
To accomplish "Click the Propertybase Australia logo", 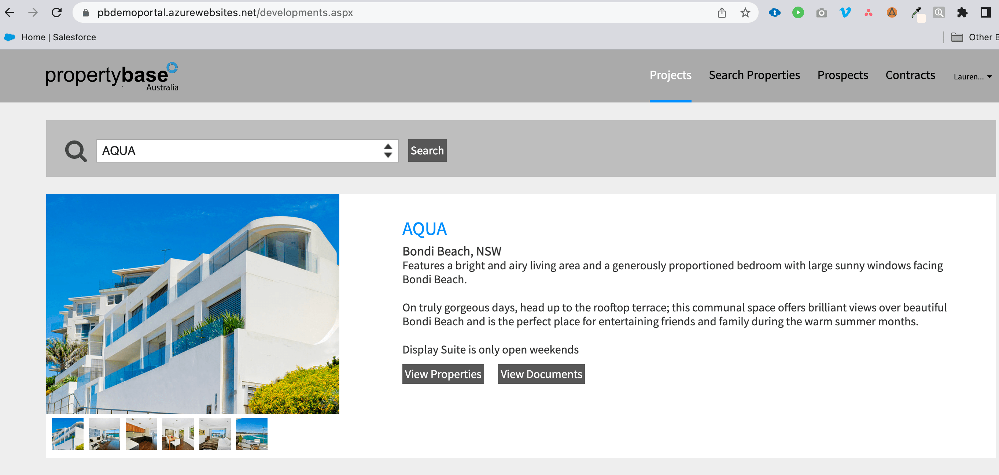I will [x=112, y=76].
